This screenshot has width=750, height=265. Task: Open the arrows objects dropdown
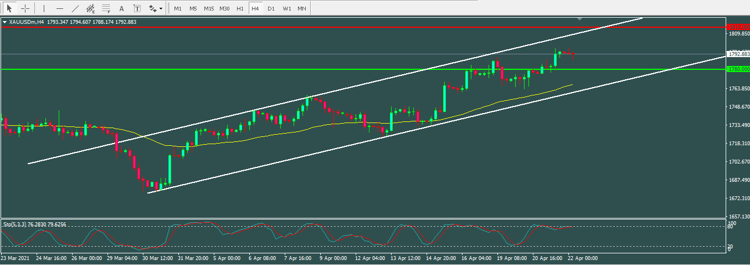point(156,8)
